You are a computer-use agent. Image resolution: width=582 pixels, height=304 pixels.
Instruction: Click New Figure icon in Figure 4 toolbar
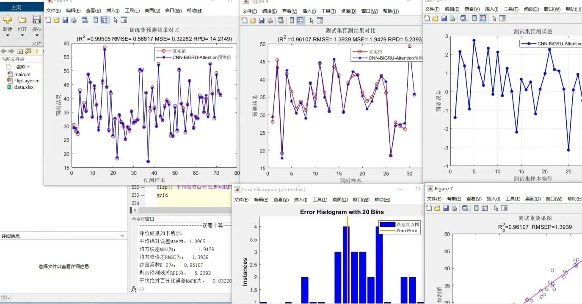[245, 20]
